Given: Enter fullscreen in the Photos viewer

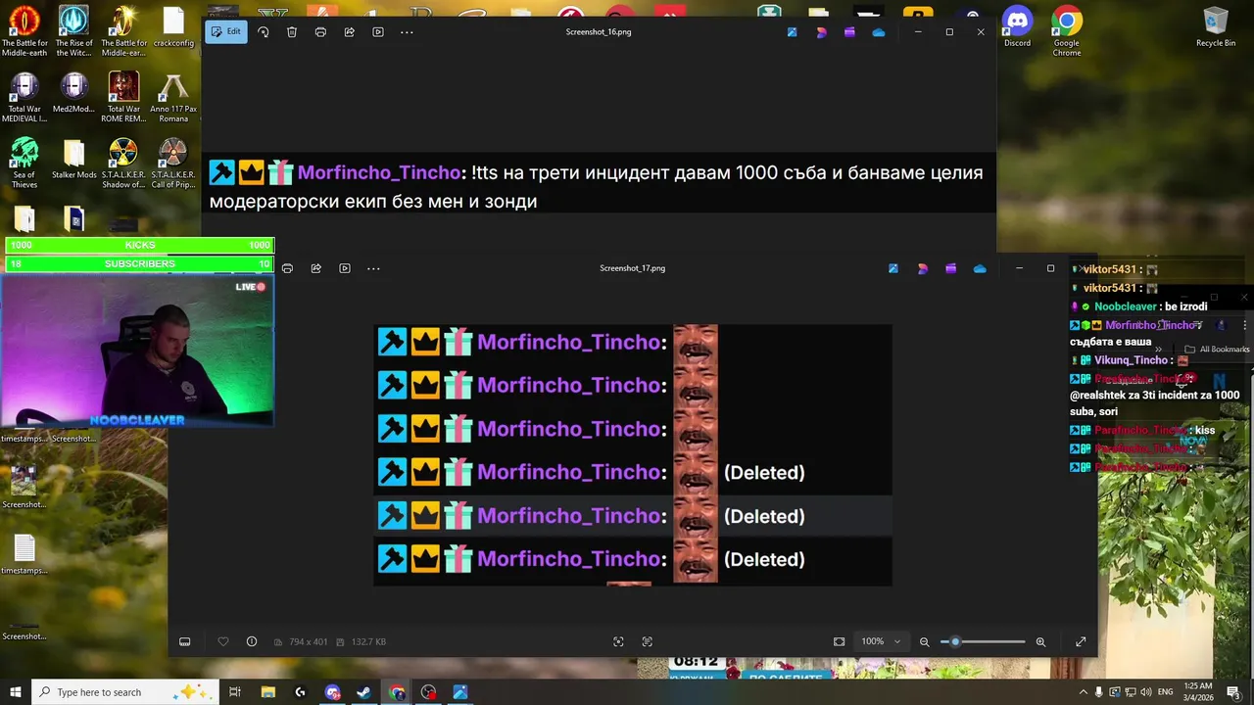Looking at the screenshot, I should click(1081, 642).
